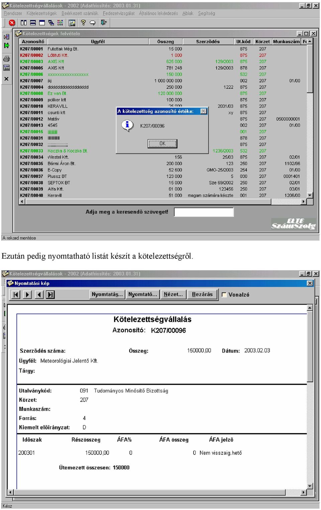321x510 pixels.
Task: Open the Beérkezett számlák menu
Action: point(80,13)
